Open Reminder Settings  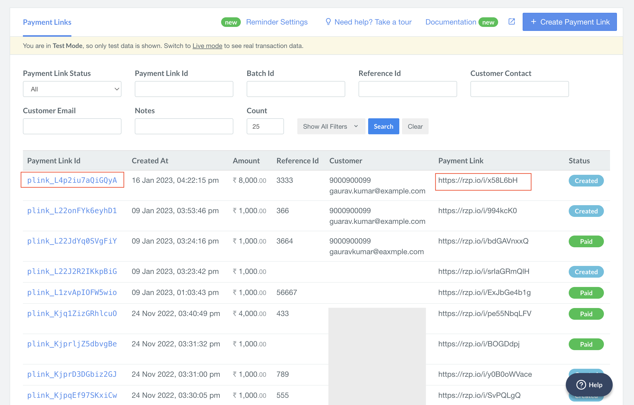click(x=277, y=22)
